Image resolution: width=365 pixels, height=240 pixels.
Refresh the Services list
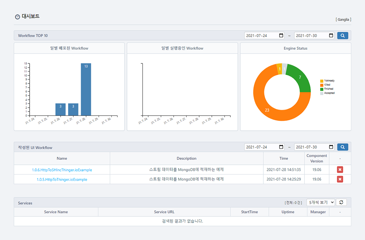point(341,202)
